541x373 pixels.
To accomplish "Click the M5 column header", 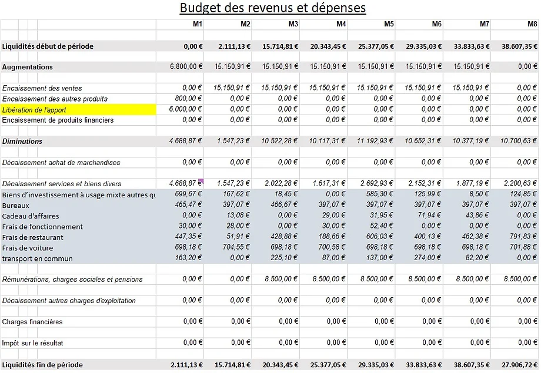I will click(389, 24).
